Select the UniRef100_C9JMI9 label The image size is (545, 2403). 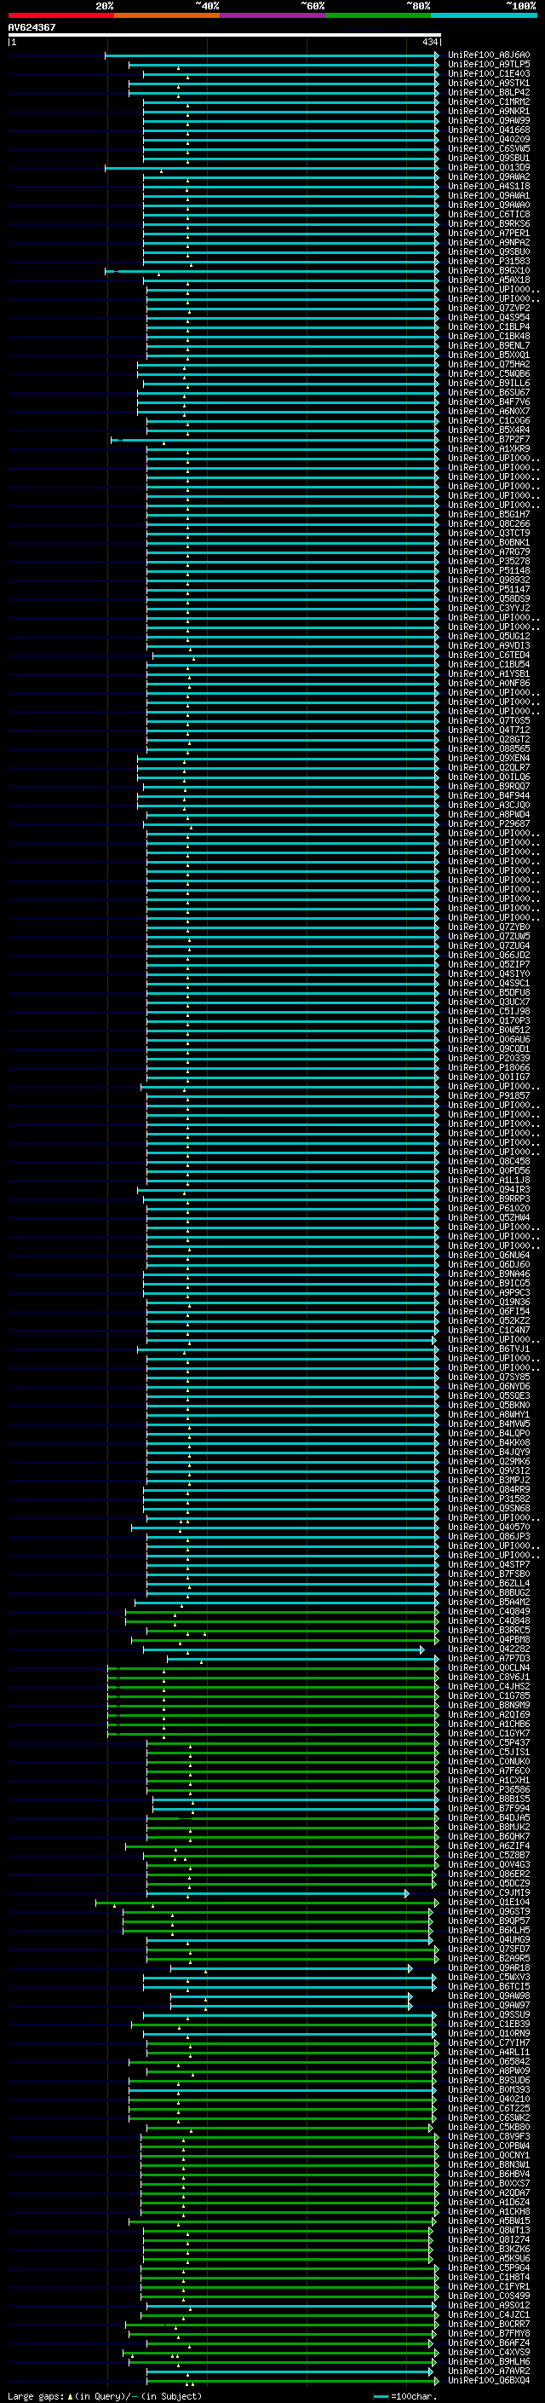pos(488,1892)
